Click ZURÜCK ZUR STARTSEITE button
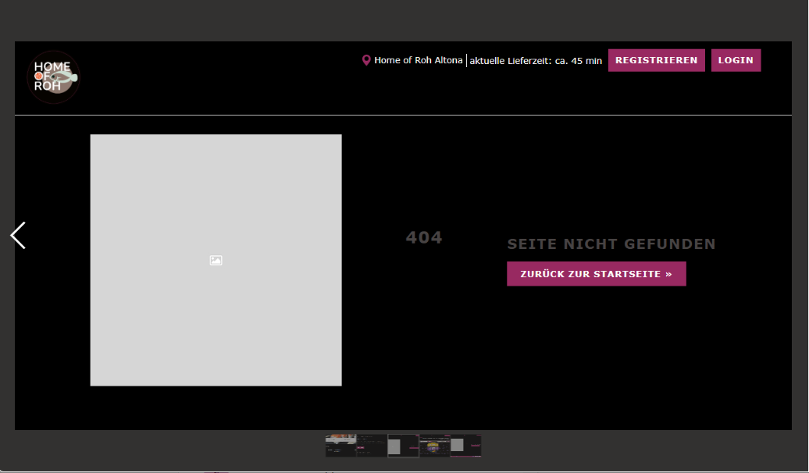 (x=597, y=274)
